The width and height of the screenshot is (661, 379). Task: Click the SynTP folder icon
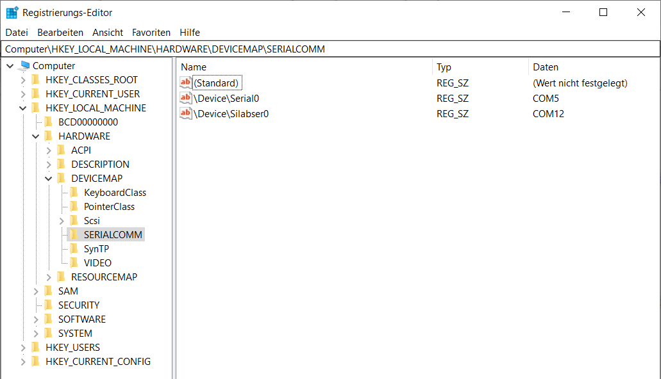click(74, 249)
